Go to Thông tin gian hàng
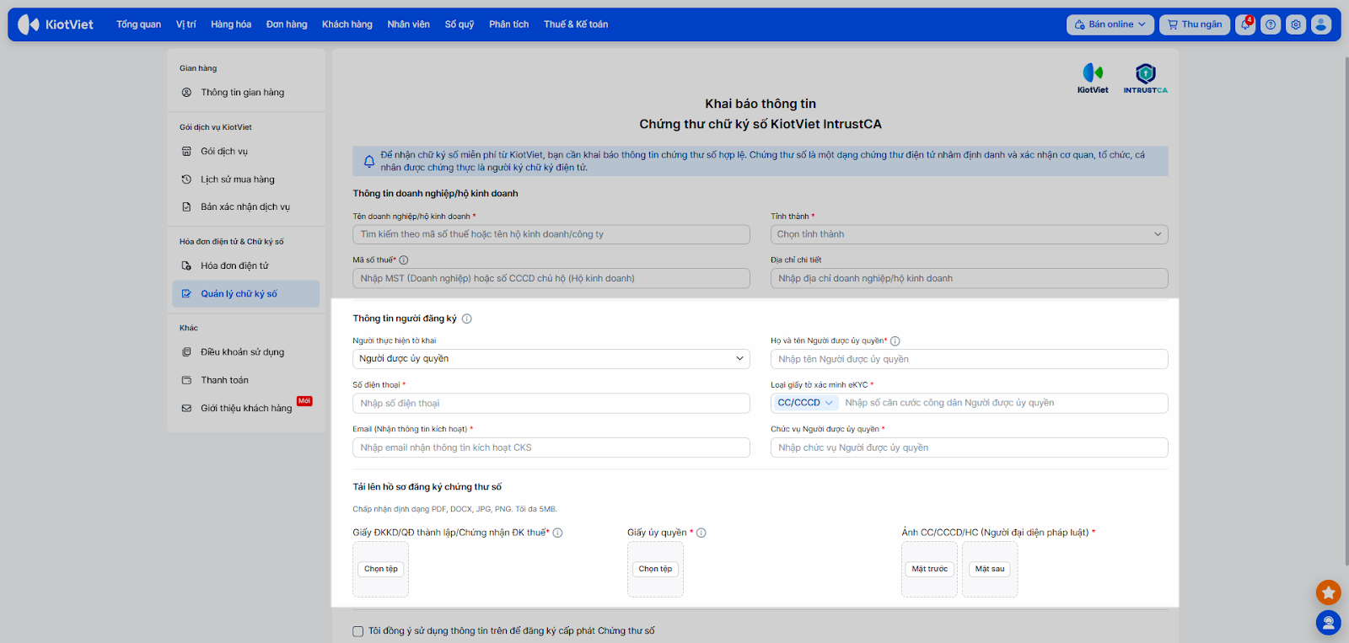Viewport: 1349px width, 643px height. pos(246,93)
